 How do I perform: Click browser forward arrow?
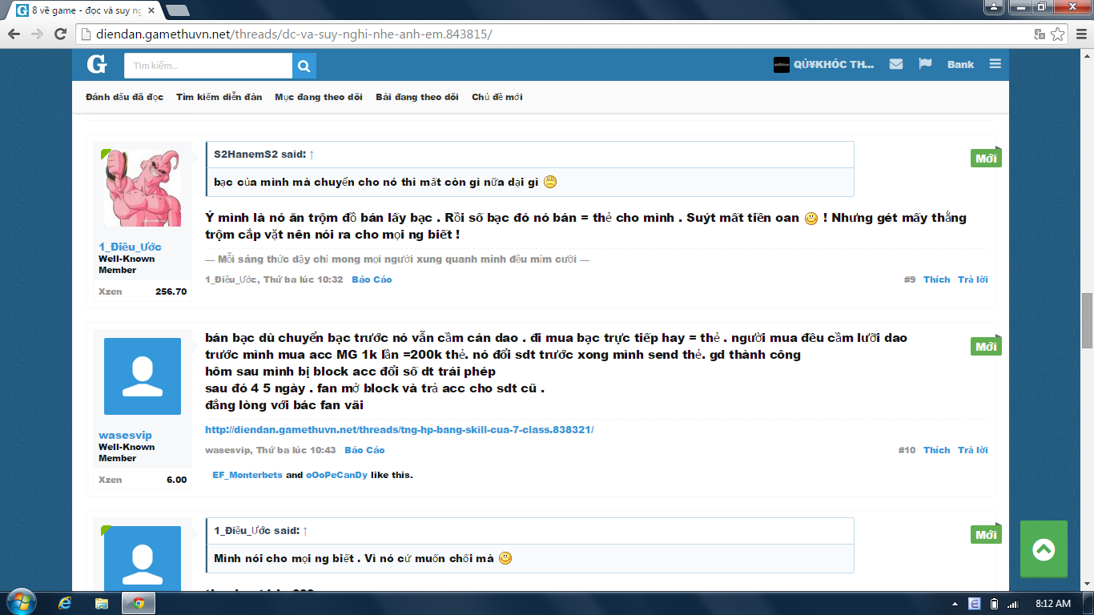[37, 34]
